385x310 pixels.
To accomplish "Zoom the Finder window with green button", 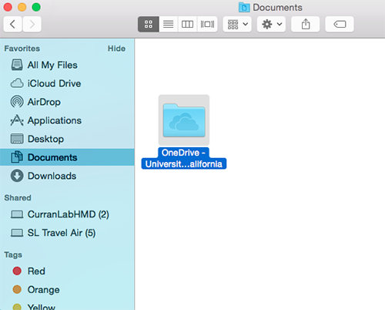I will [x=36, y=7].
